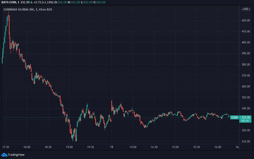Click the 18:30 time axis label
The width and height of the screenshot is (254, 159).
point(48,147)
